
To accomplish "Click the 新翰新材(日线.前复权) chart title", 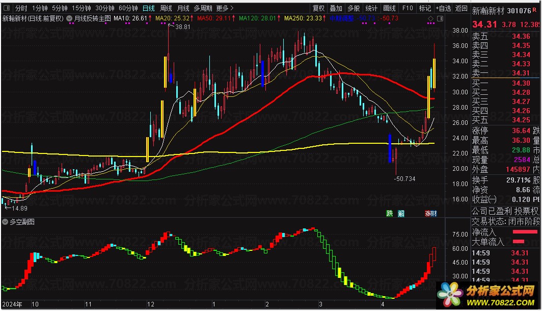I will (33, 18).
